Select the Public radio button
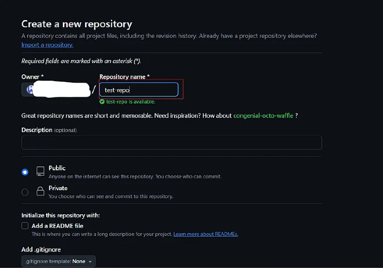The height and width of the screenshot is (268, 383). coord(25,172)
